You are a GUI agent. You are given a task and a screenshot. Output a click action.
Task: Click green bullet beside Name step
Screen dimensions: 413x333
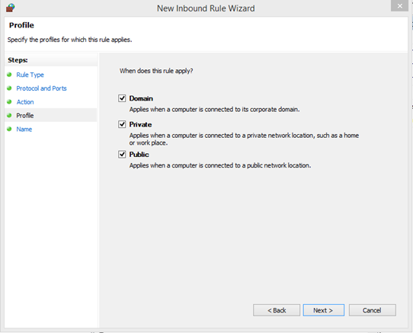(x=9, y=129)
